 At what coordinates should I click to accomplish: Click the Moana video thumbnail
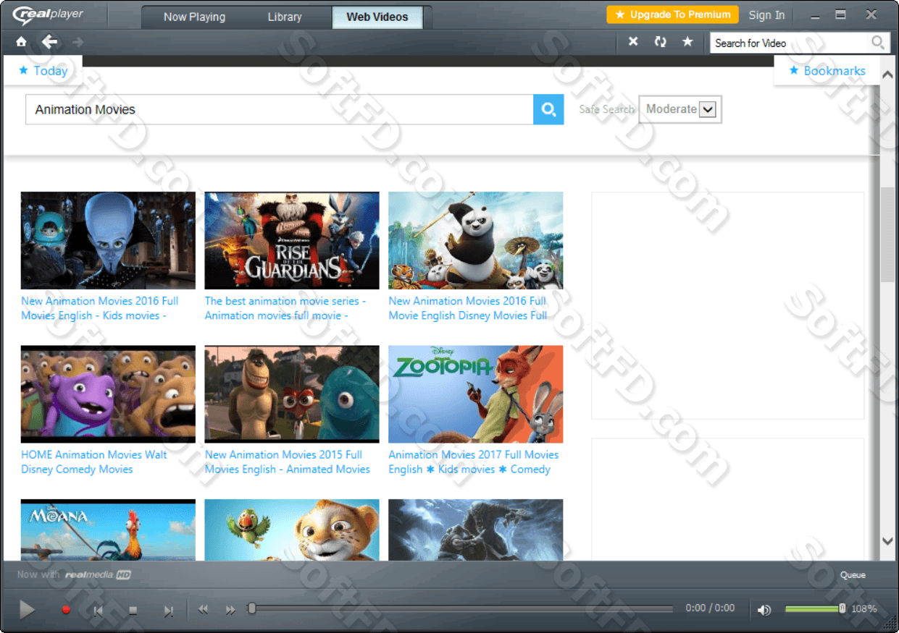[108, 530]
